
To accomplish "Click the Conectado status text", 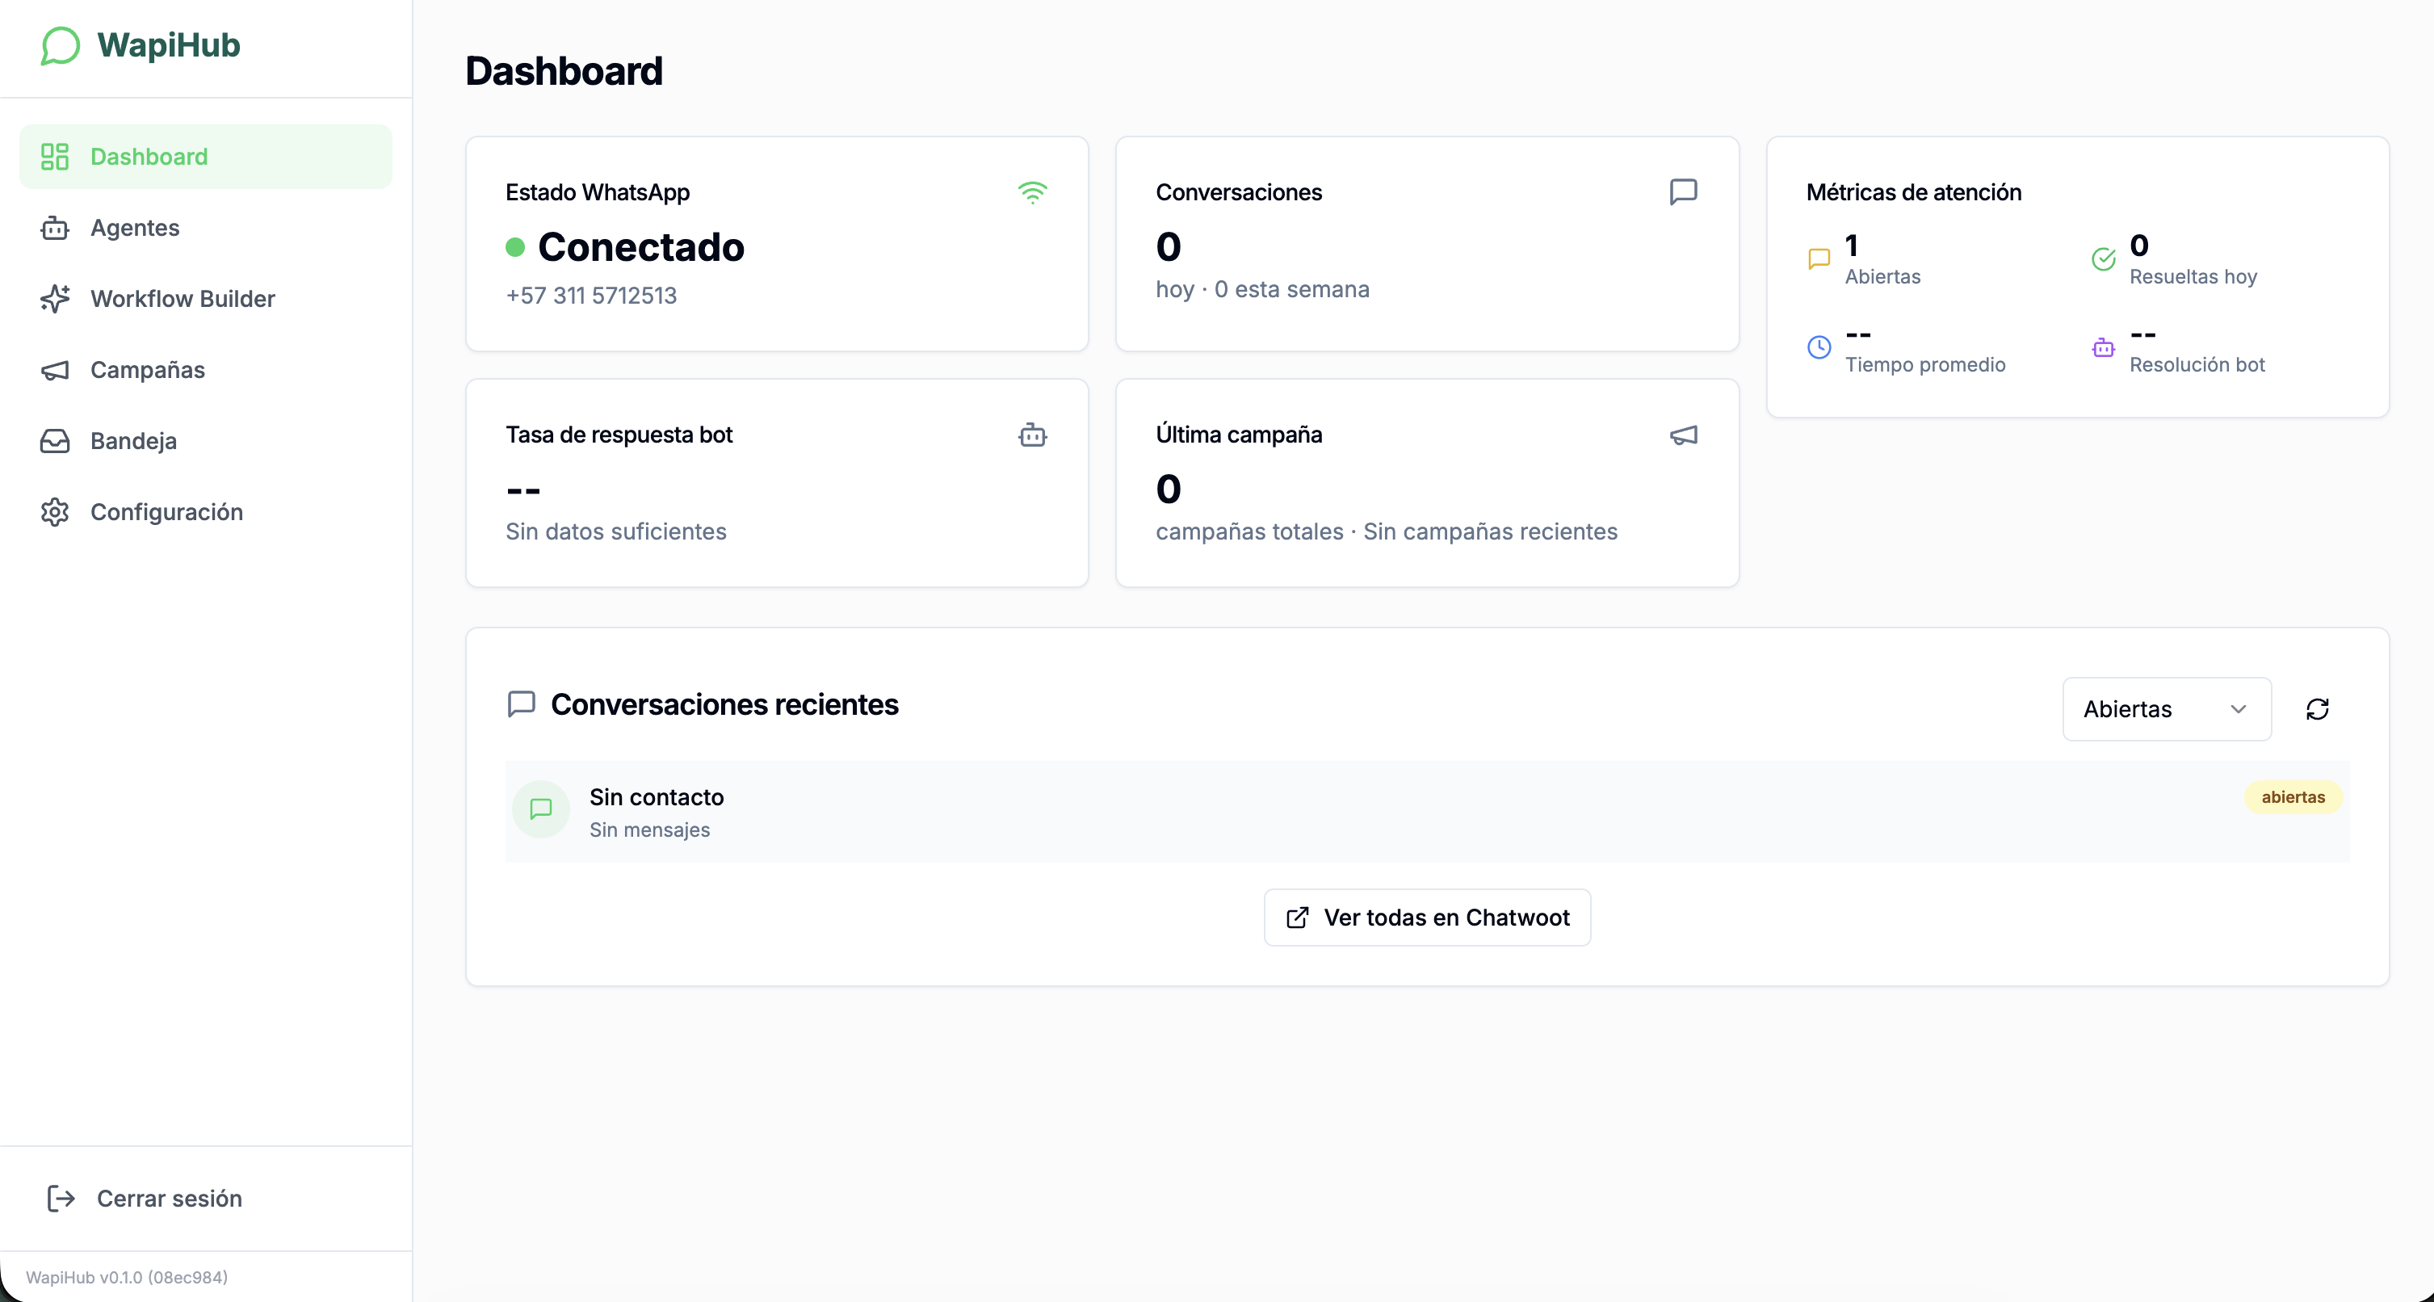I will point(640,247).
